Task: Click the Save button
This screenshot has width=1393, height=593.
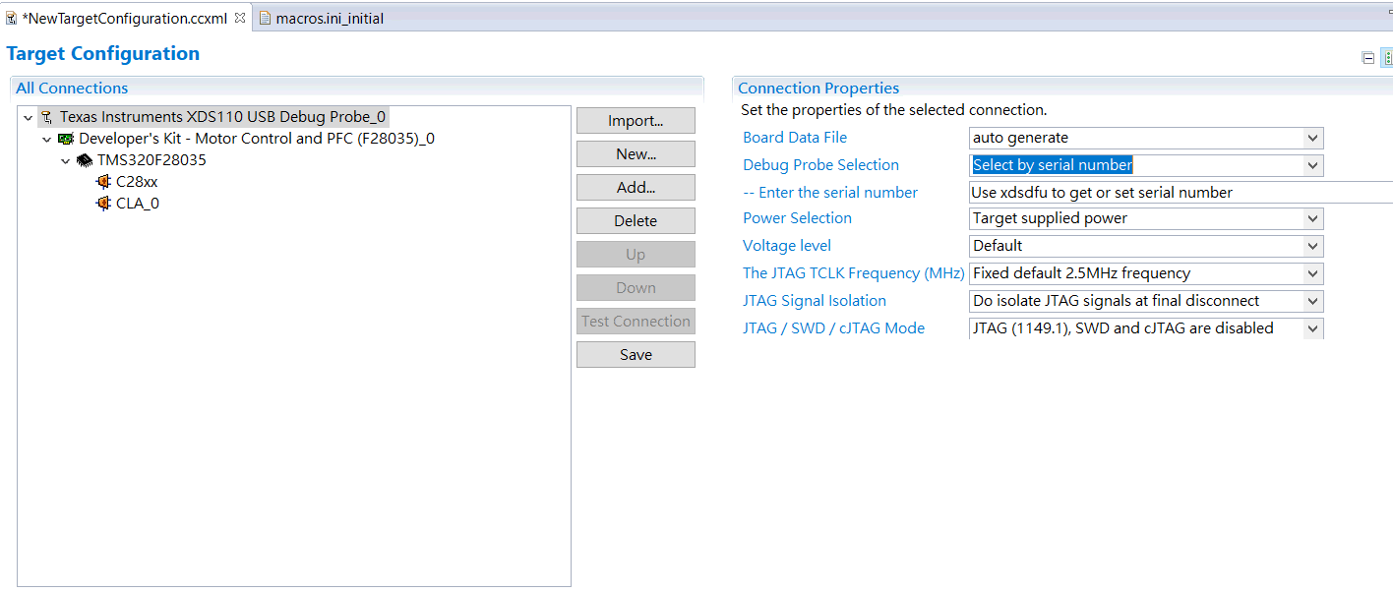Action: 636,355
